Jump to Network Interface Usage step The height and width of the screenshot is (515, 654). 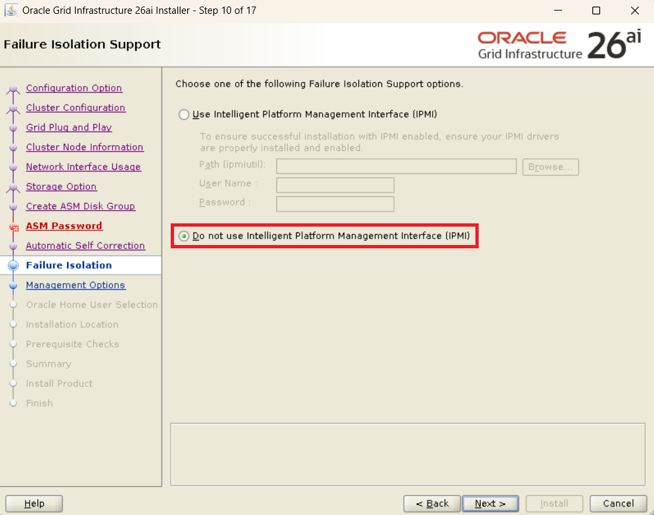coord(83,167)
